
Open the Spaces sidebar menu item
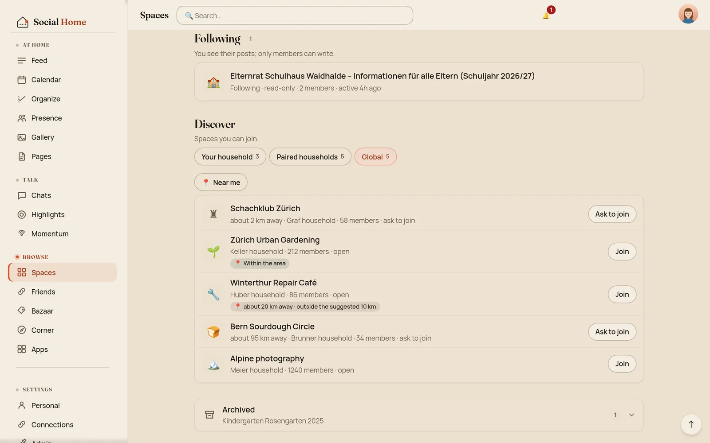point(63,272)
